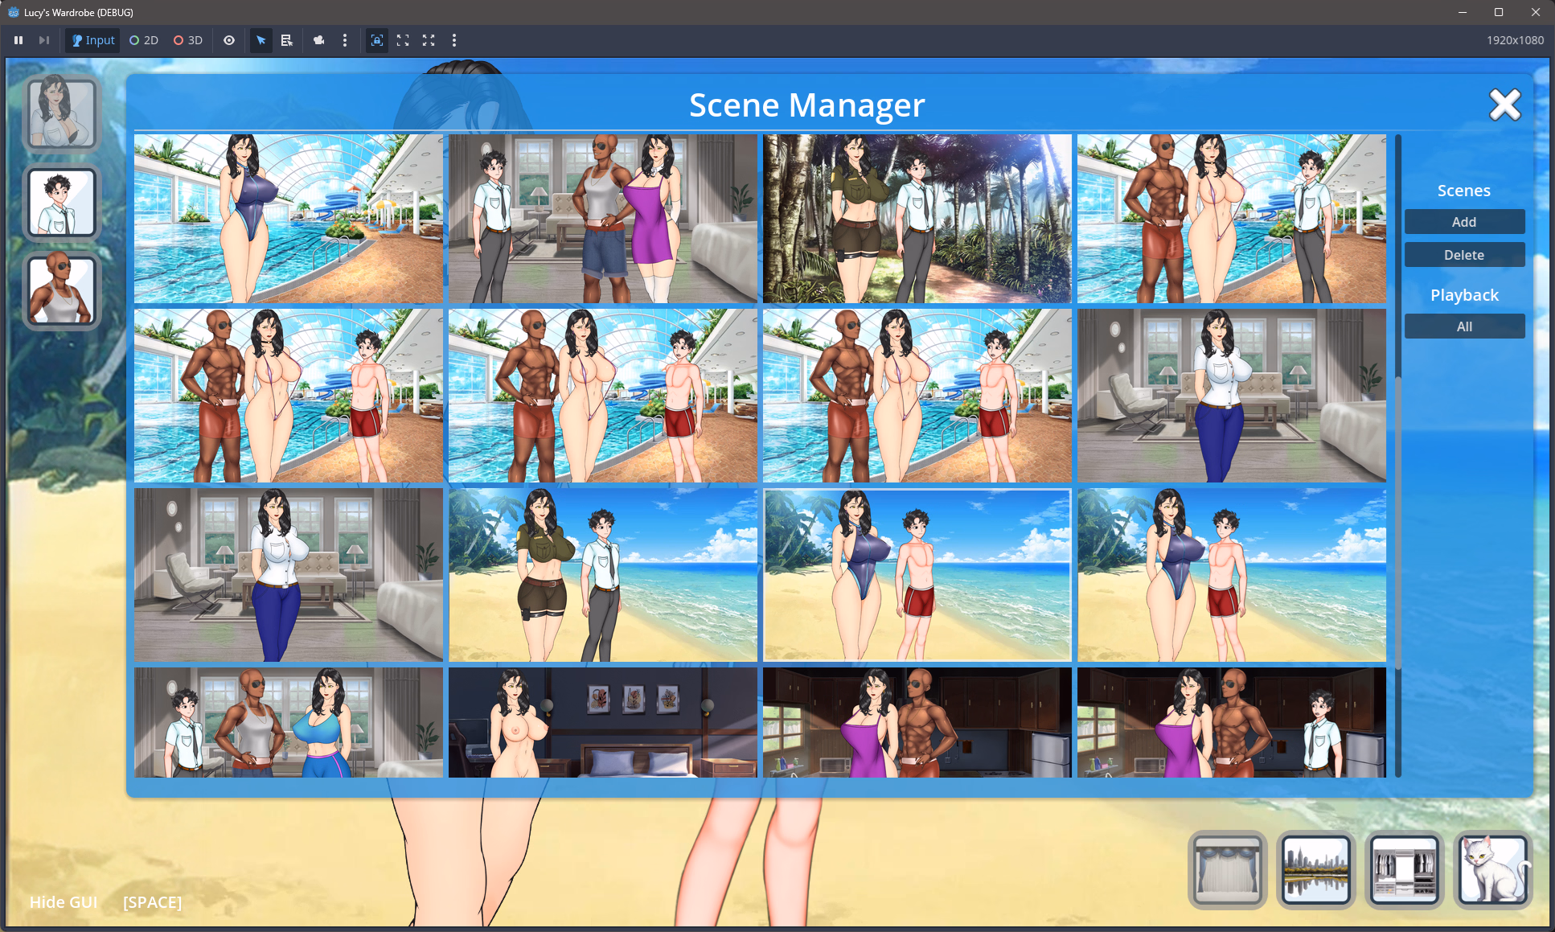
Task: Select the white cat icon
Action: (x=1492, y=869)
